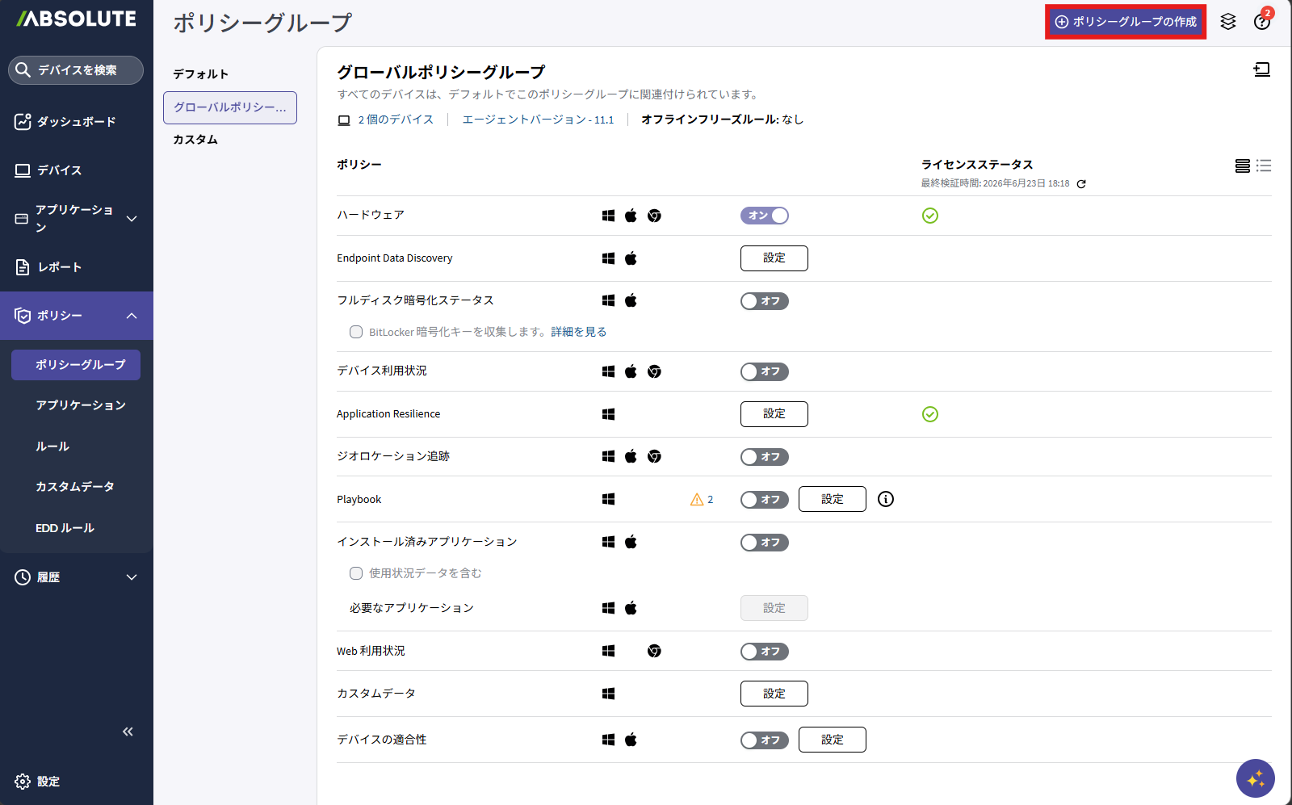Open Applications policy submenu item

point(81,405)
